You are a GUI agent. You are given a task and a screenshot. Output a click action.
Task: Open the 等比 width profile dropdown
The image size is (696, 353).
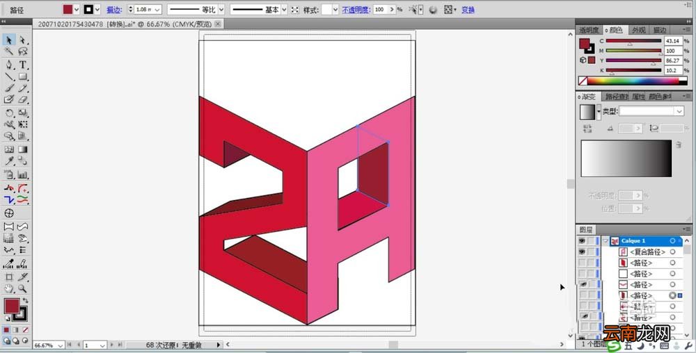point(221,9)
